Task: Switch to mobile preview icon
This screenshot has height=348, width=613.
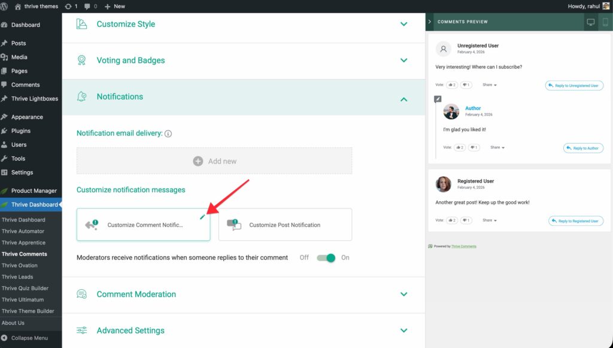Action: [605, 22]
